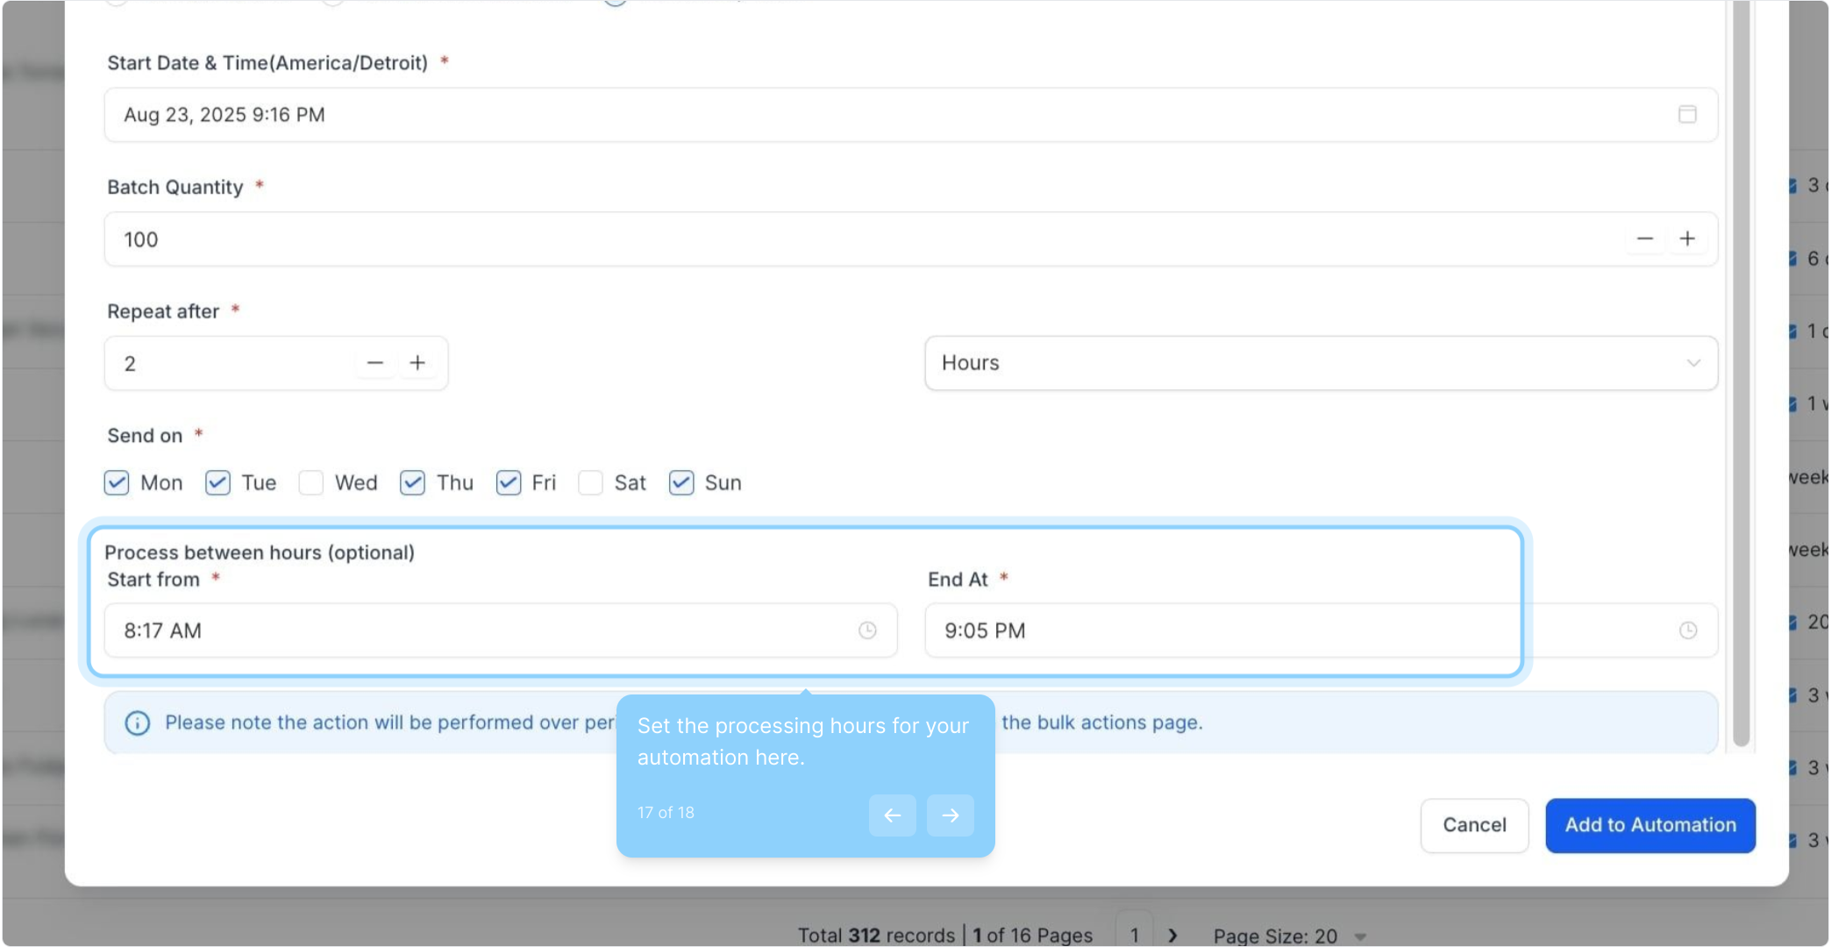Image resolution: width=1831 pixels, height=947 pixels.
Task: Decrease Repeat after value with minus
Action: (x=375, y=363)
